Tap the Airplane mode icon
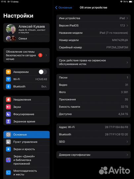This screenshot has width=134, height=179. coord(8,72)
